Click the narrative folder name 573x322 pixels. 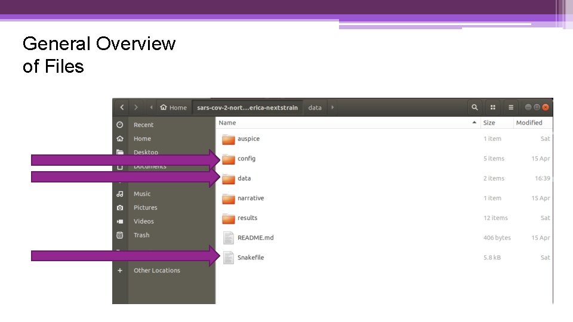(x=251, y=198)
